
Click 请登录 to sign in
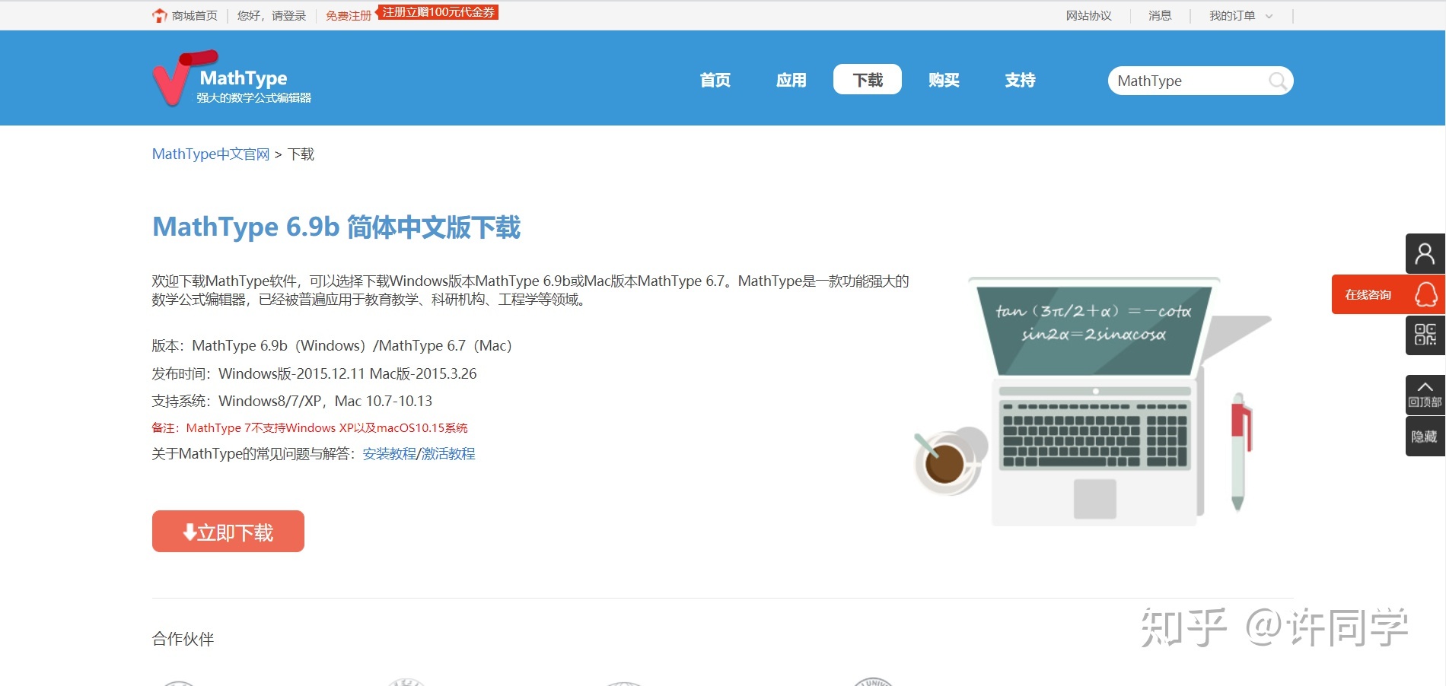coord(289,15)
